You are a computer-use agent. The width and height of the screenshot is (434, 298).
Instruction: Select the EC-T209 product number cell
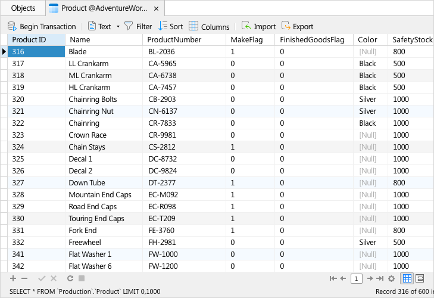[x=185, y=219]
